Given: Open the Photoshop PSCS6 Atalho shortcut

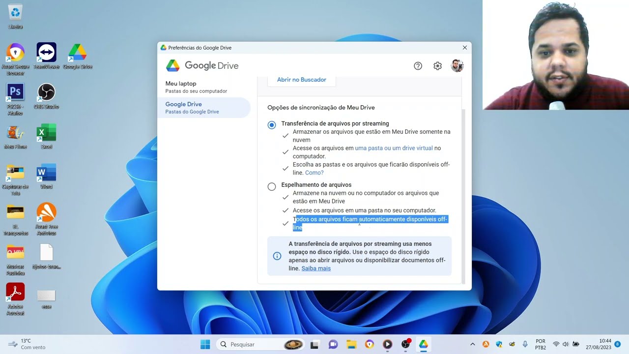Looking at the screenshot, I should click(15, 99).
